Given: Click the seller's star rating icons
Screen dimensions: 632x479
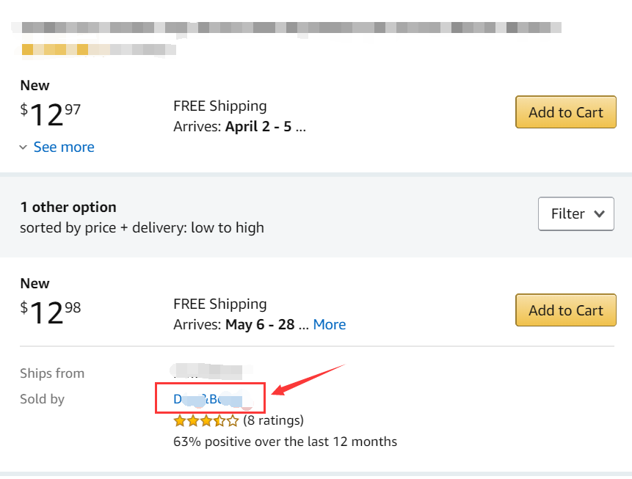Looking at the screenshot, I should click(206, 420).
